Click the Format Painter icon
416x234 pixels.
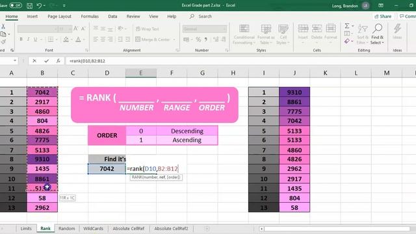(3, 42)
